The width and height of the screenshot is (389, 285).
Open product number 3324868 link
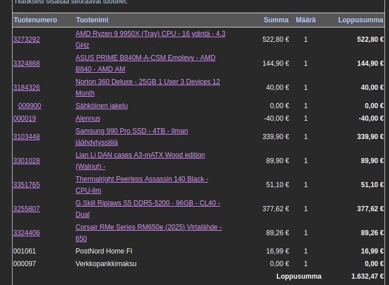coord(26,64)
